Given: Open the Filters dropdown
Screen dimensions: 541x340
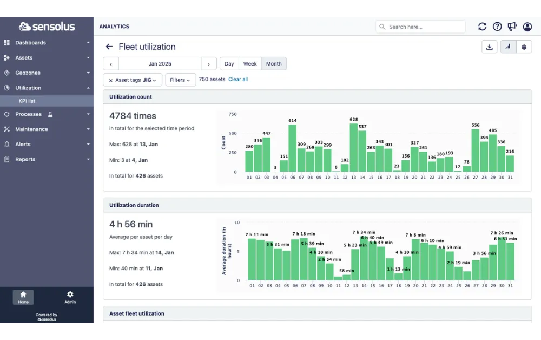Looking at the screenshot, I should [180, 80].
